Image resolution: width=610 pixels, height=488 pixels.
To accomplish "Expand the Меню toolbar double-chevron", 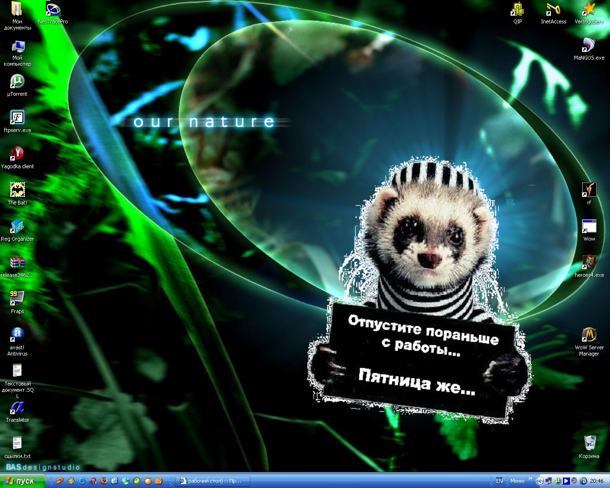I will 530,478.
